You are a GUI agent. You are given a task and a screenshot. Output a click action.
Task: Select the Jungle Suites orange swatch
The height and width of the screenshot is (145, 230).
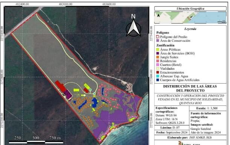click(x=158, y=57)
